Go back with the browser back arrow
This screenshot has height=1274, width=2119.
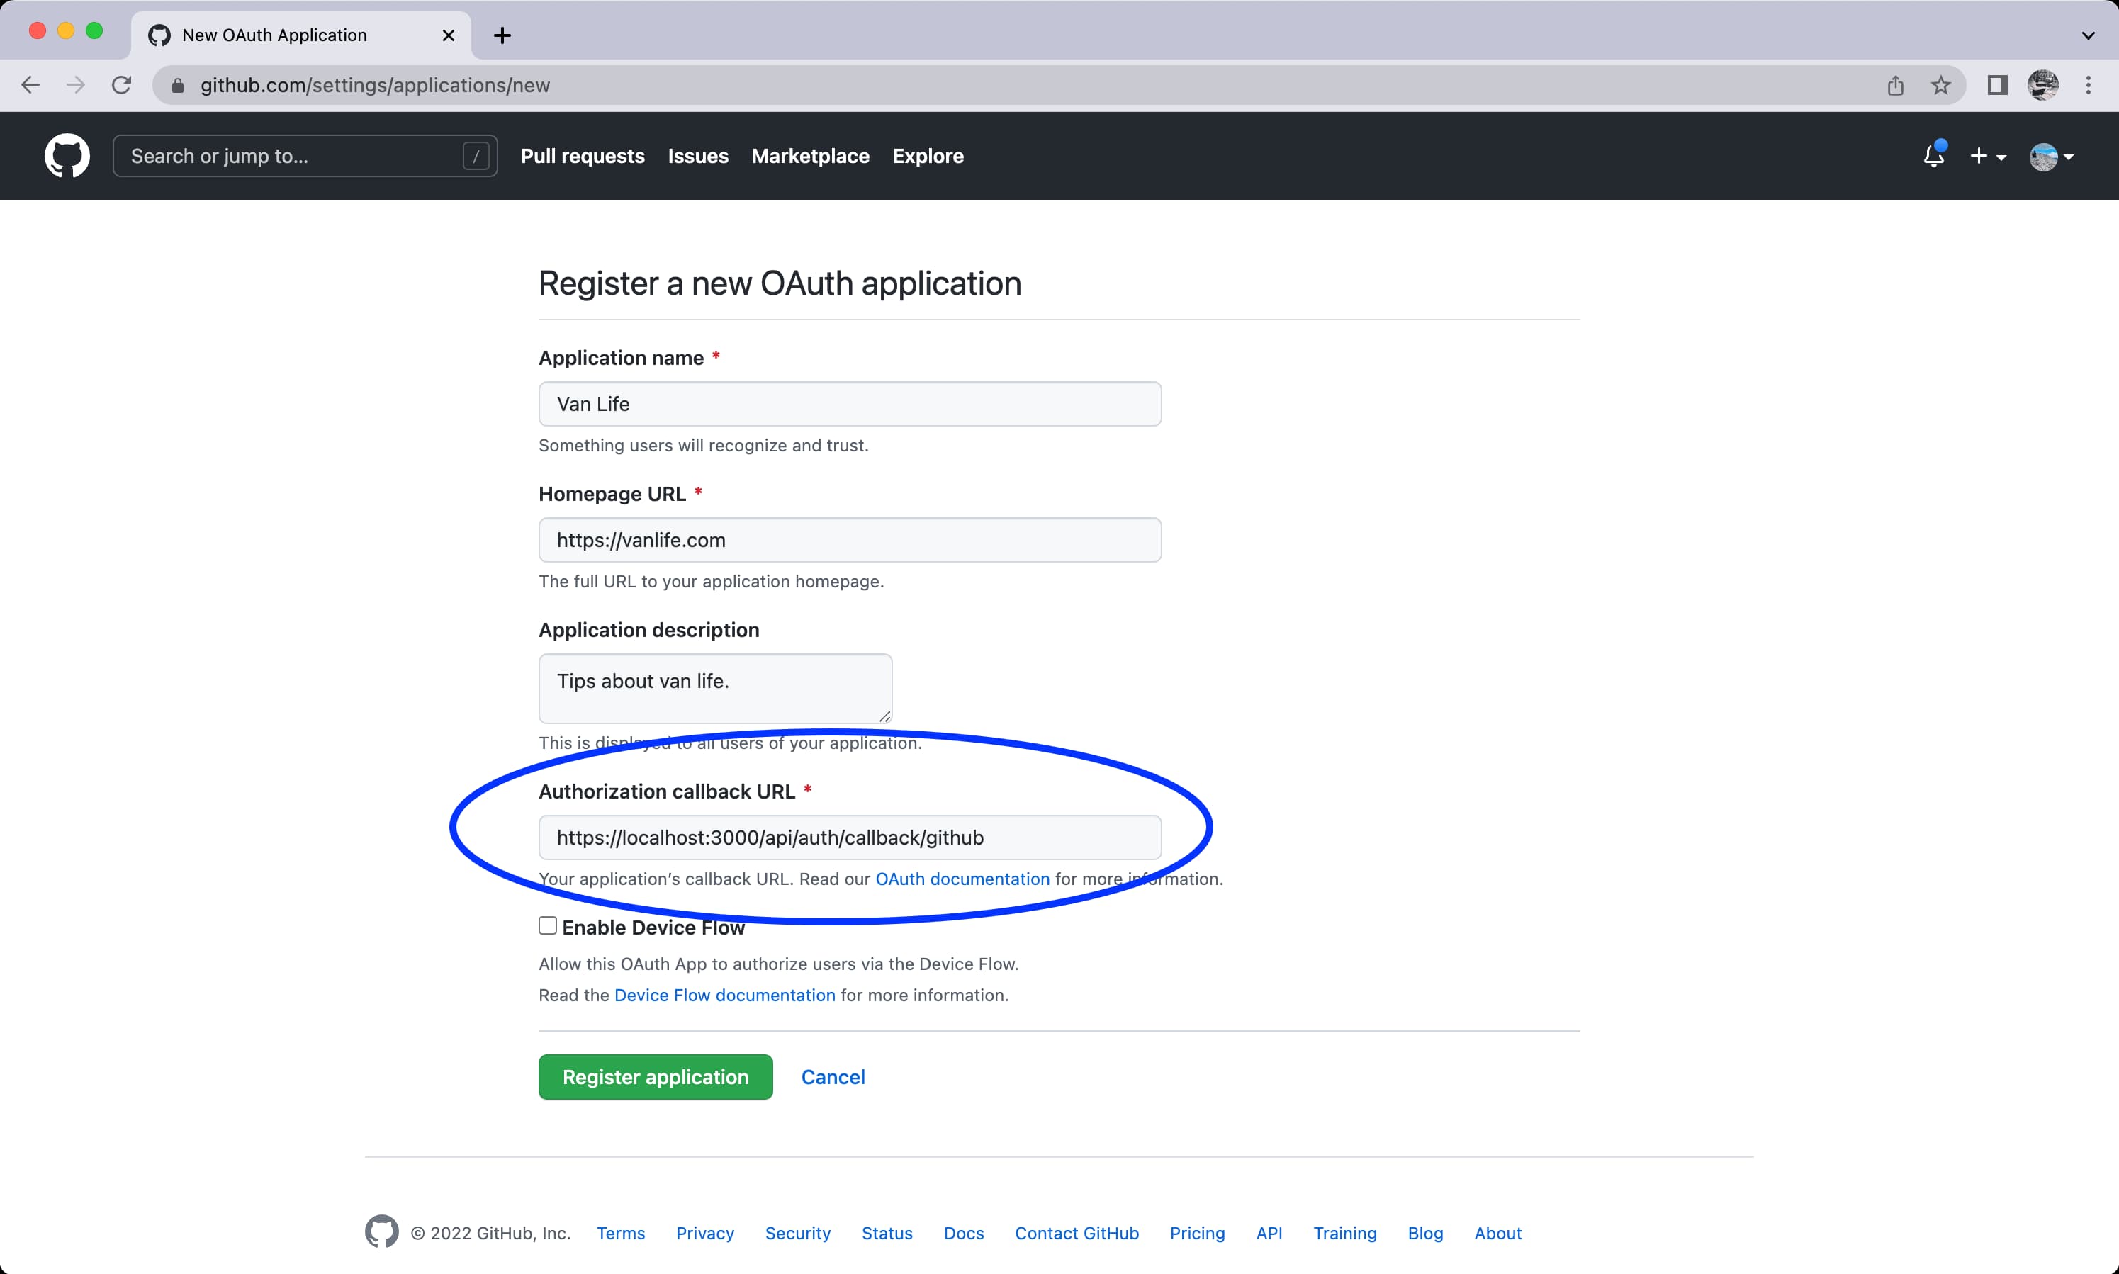point(31,85)
